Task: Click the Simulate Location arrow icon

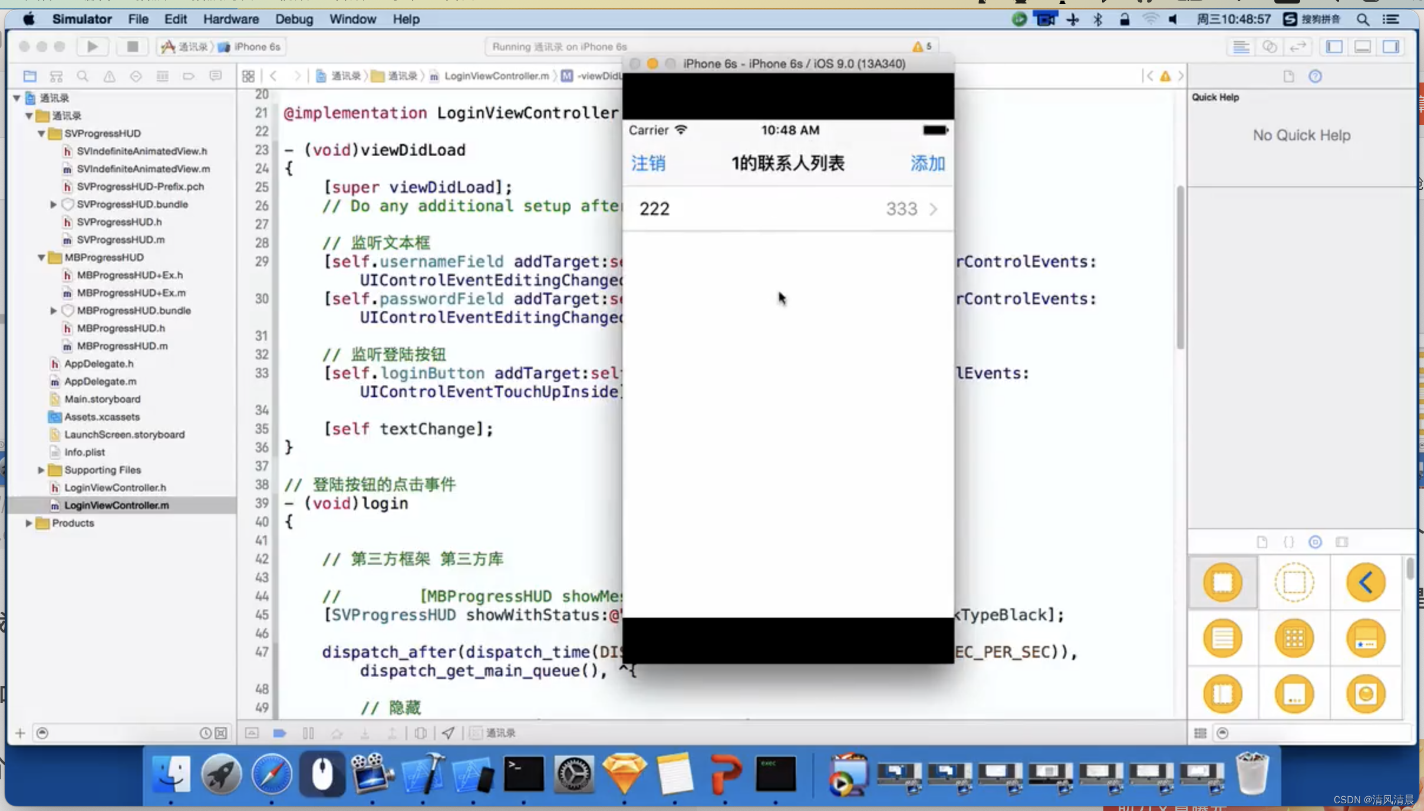Action: (x=448, y=733)
